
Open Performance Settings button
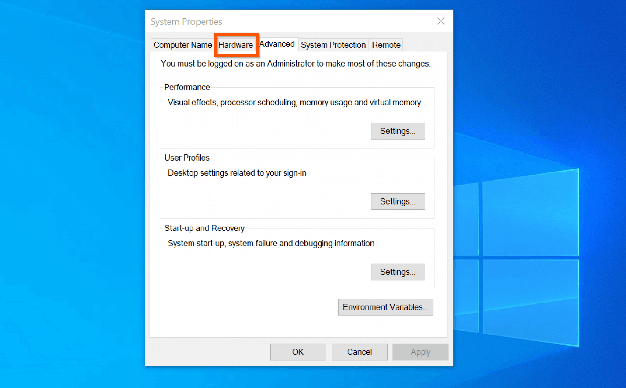pyautogui.click(x=398, y=131)
